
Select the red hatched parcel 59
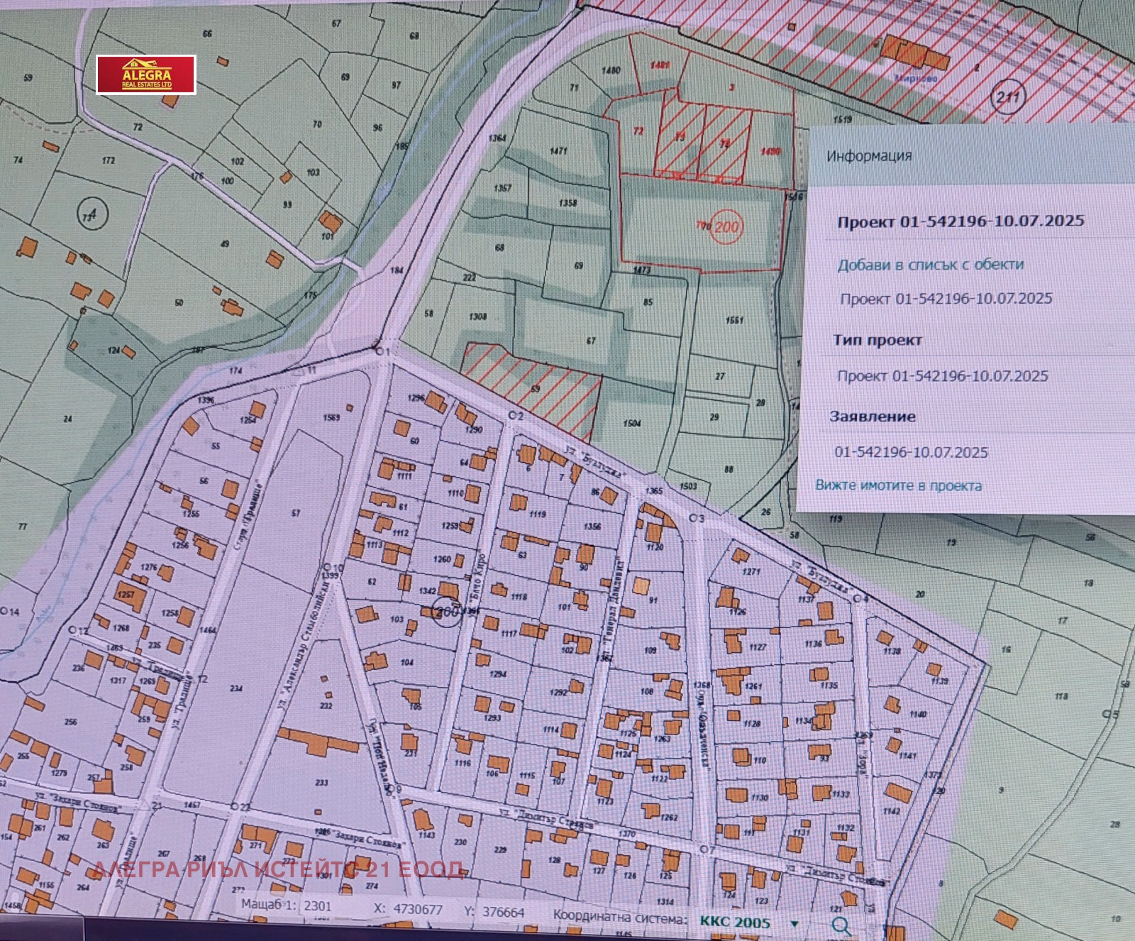point(536,389)
